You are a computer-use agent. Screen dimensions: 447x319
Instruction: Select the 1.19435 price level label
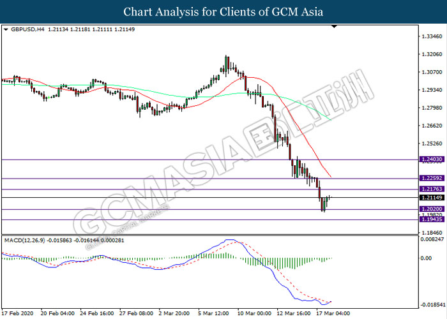pos(432,219)
